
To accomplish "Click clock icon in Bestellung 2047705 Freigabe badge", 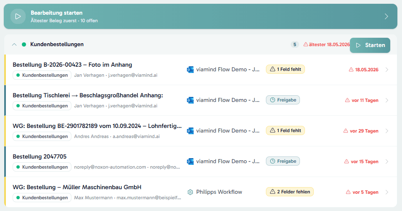I will click(x=273, y=161).
